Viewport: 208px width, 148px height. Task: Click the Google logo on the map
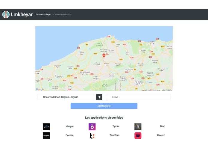pos(40,89)
